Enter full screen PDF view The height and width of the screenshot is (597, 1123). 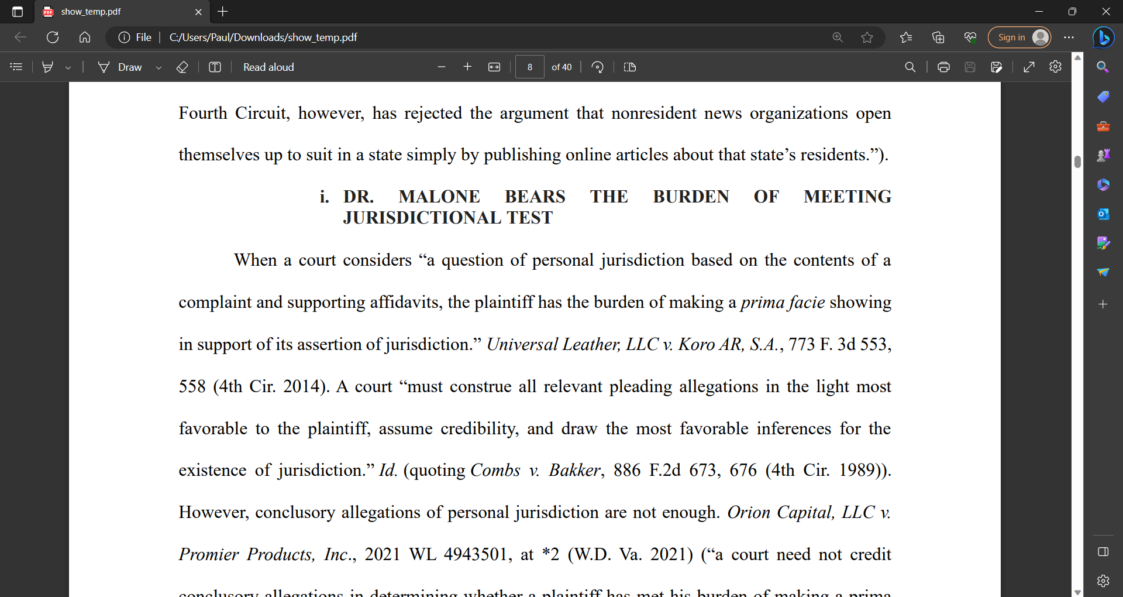tap(1029, 67)
